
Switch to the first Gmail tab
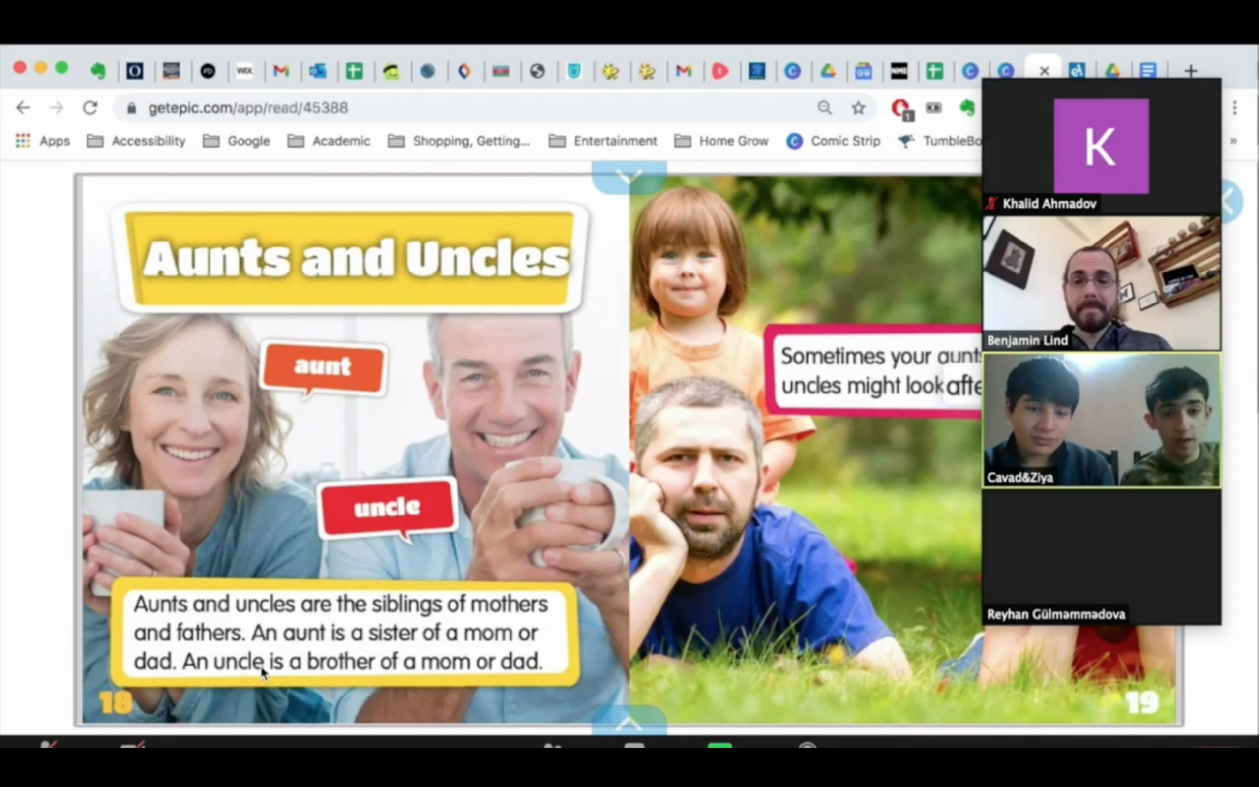281,71
